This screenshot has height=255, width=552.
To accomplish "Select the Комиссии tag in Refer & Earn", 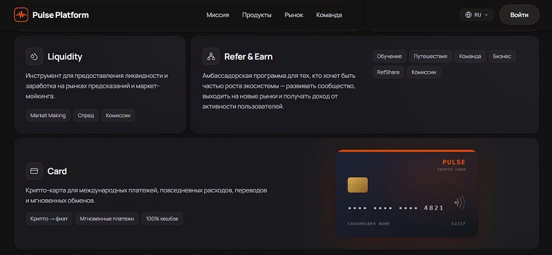I will (x=424, y=72).
